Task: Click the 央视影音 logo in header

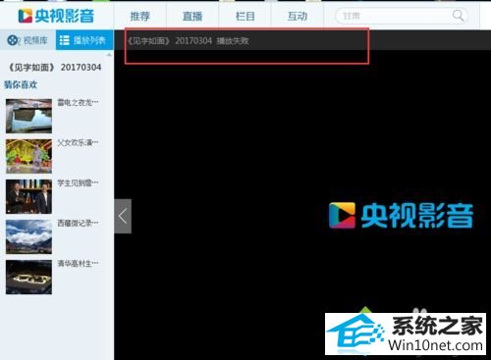Action: [56, 16]
